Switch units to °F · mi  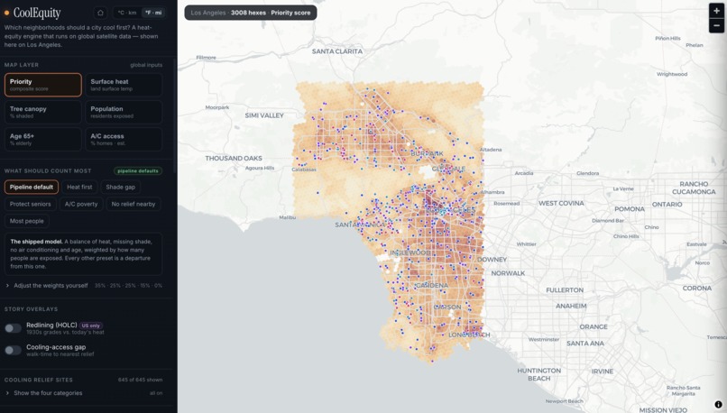click(153, 13)
